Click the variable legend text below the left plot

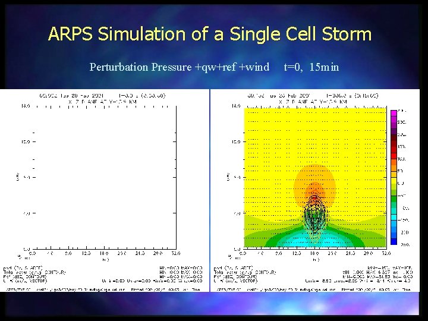[x=34, y=274]
